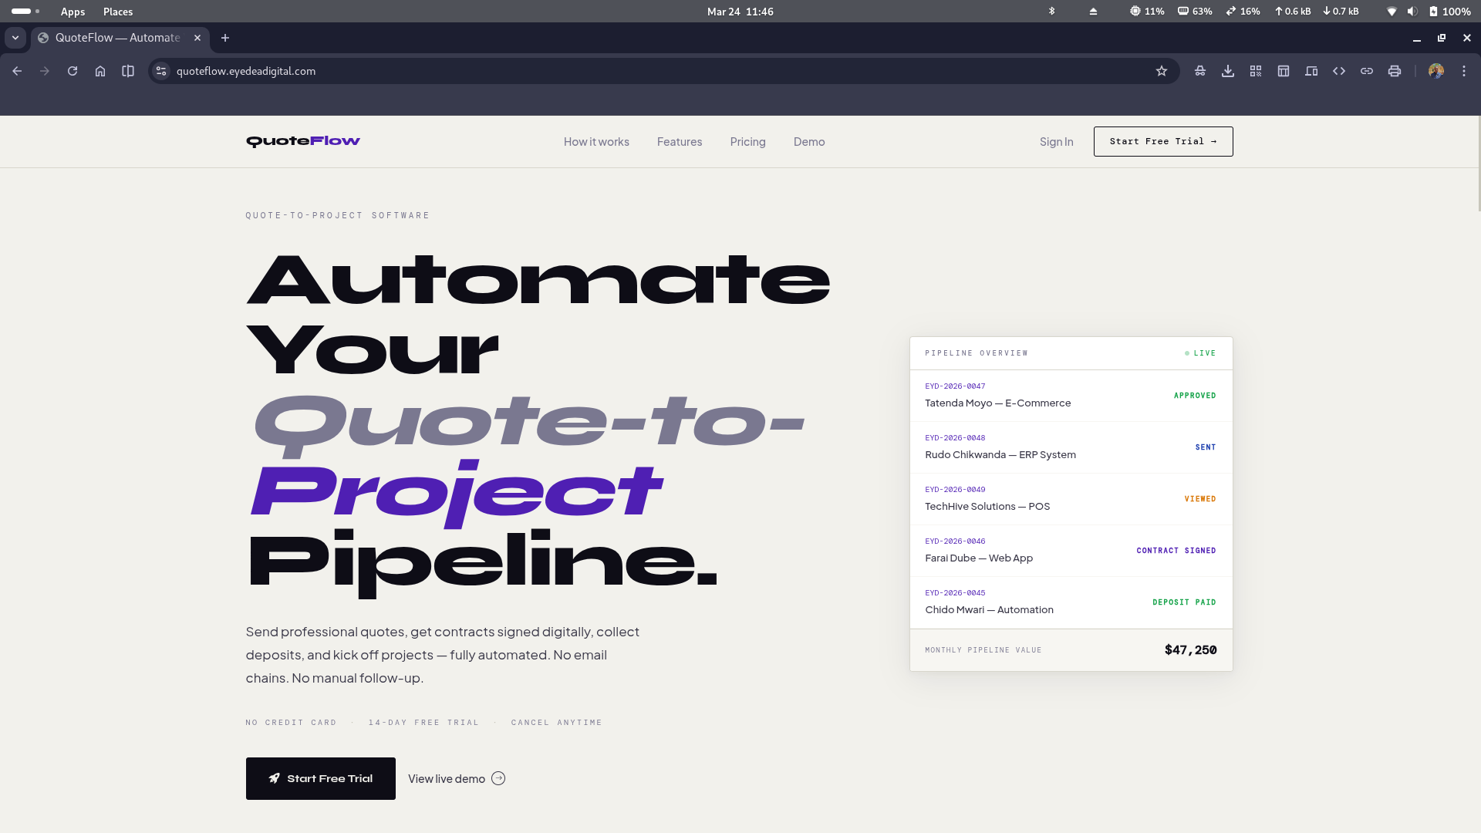Image resolution: width=1481 pixels, height=833 pixels.
Task: Click the home icon in the browser toolbar
Action: pyautogui.click(x=100, y=71)
